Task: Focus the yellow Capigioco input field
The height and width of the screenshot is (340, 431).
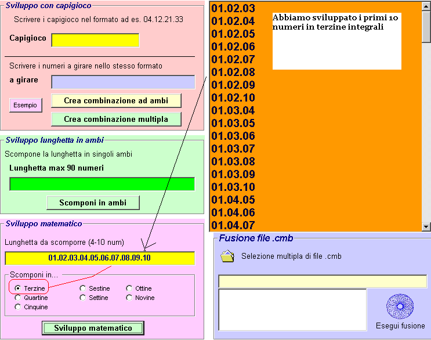Action: point(95,40)
